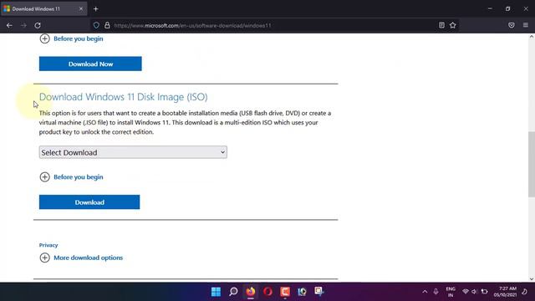View site security lock information
The image size is (535, 301).
click(107, 25)
